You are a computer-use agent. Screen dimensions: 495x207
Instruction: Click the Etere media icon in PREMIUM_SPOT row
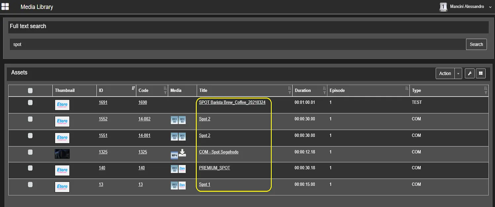pyautogui.click(x=182, y=169)
